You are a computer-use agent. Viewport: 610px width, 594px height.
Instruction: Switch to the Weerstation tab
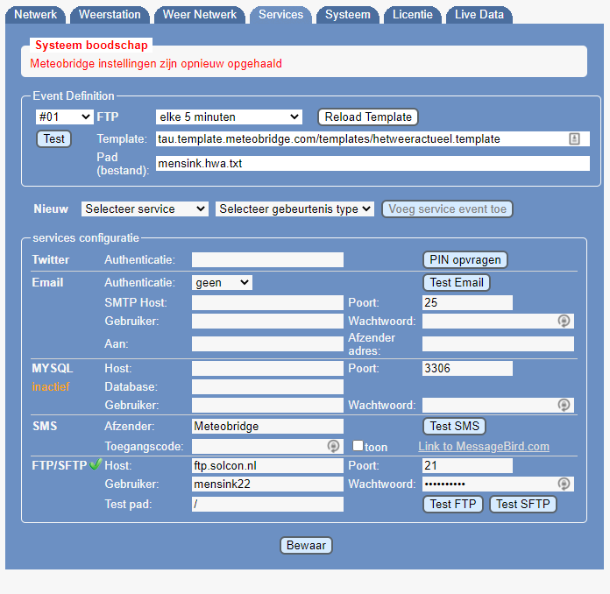pyautogui.click(x=110, y=15)
